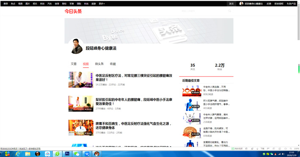Open Photoshop from the taskbar
300x157 pixels.
coord(67,154)
